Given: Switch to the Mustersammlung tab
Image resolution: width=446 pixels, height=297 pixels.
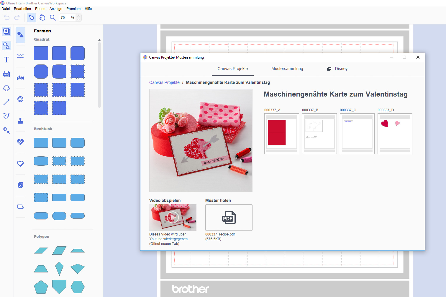Looking at the screenshot, I should point(287,69).
